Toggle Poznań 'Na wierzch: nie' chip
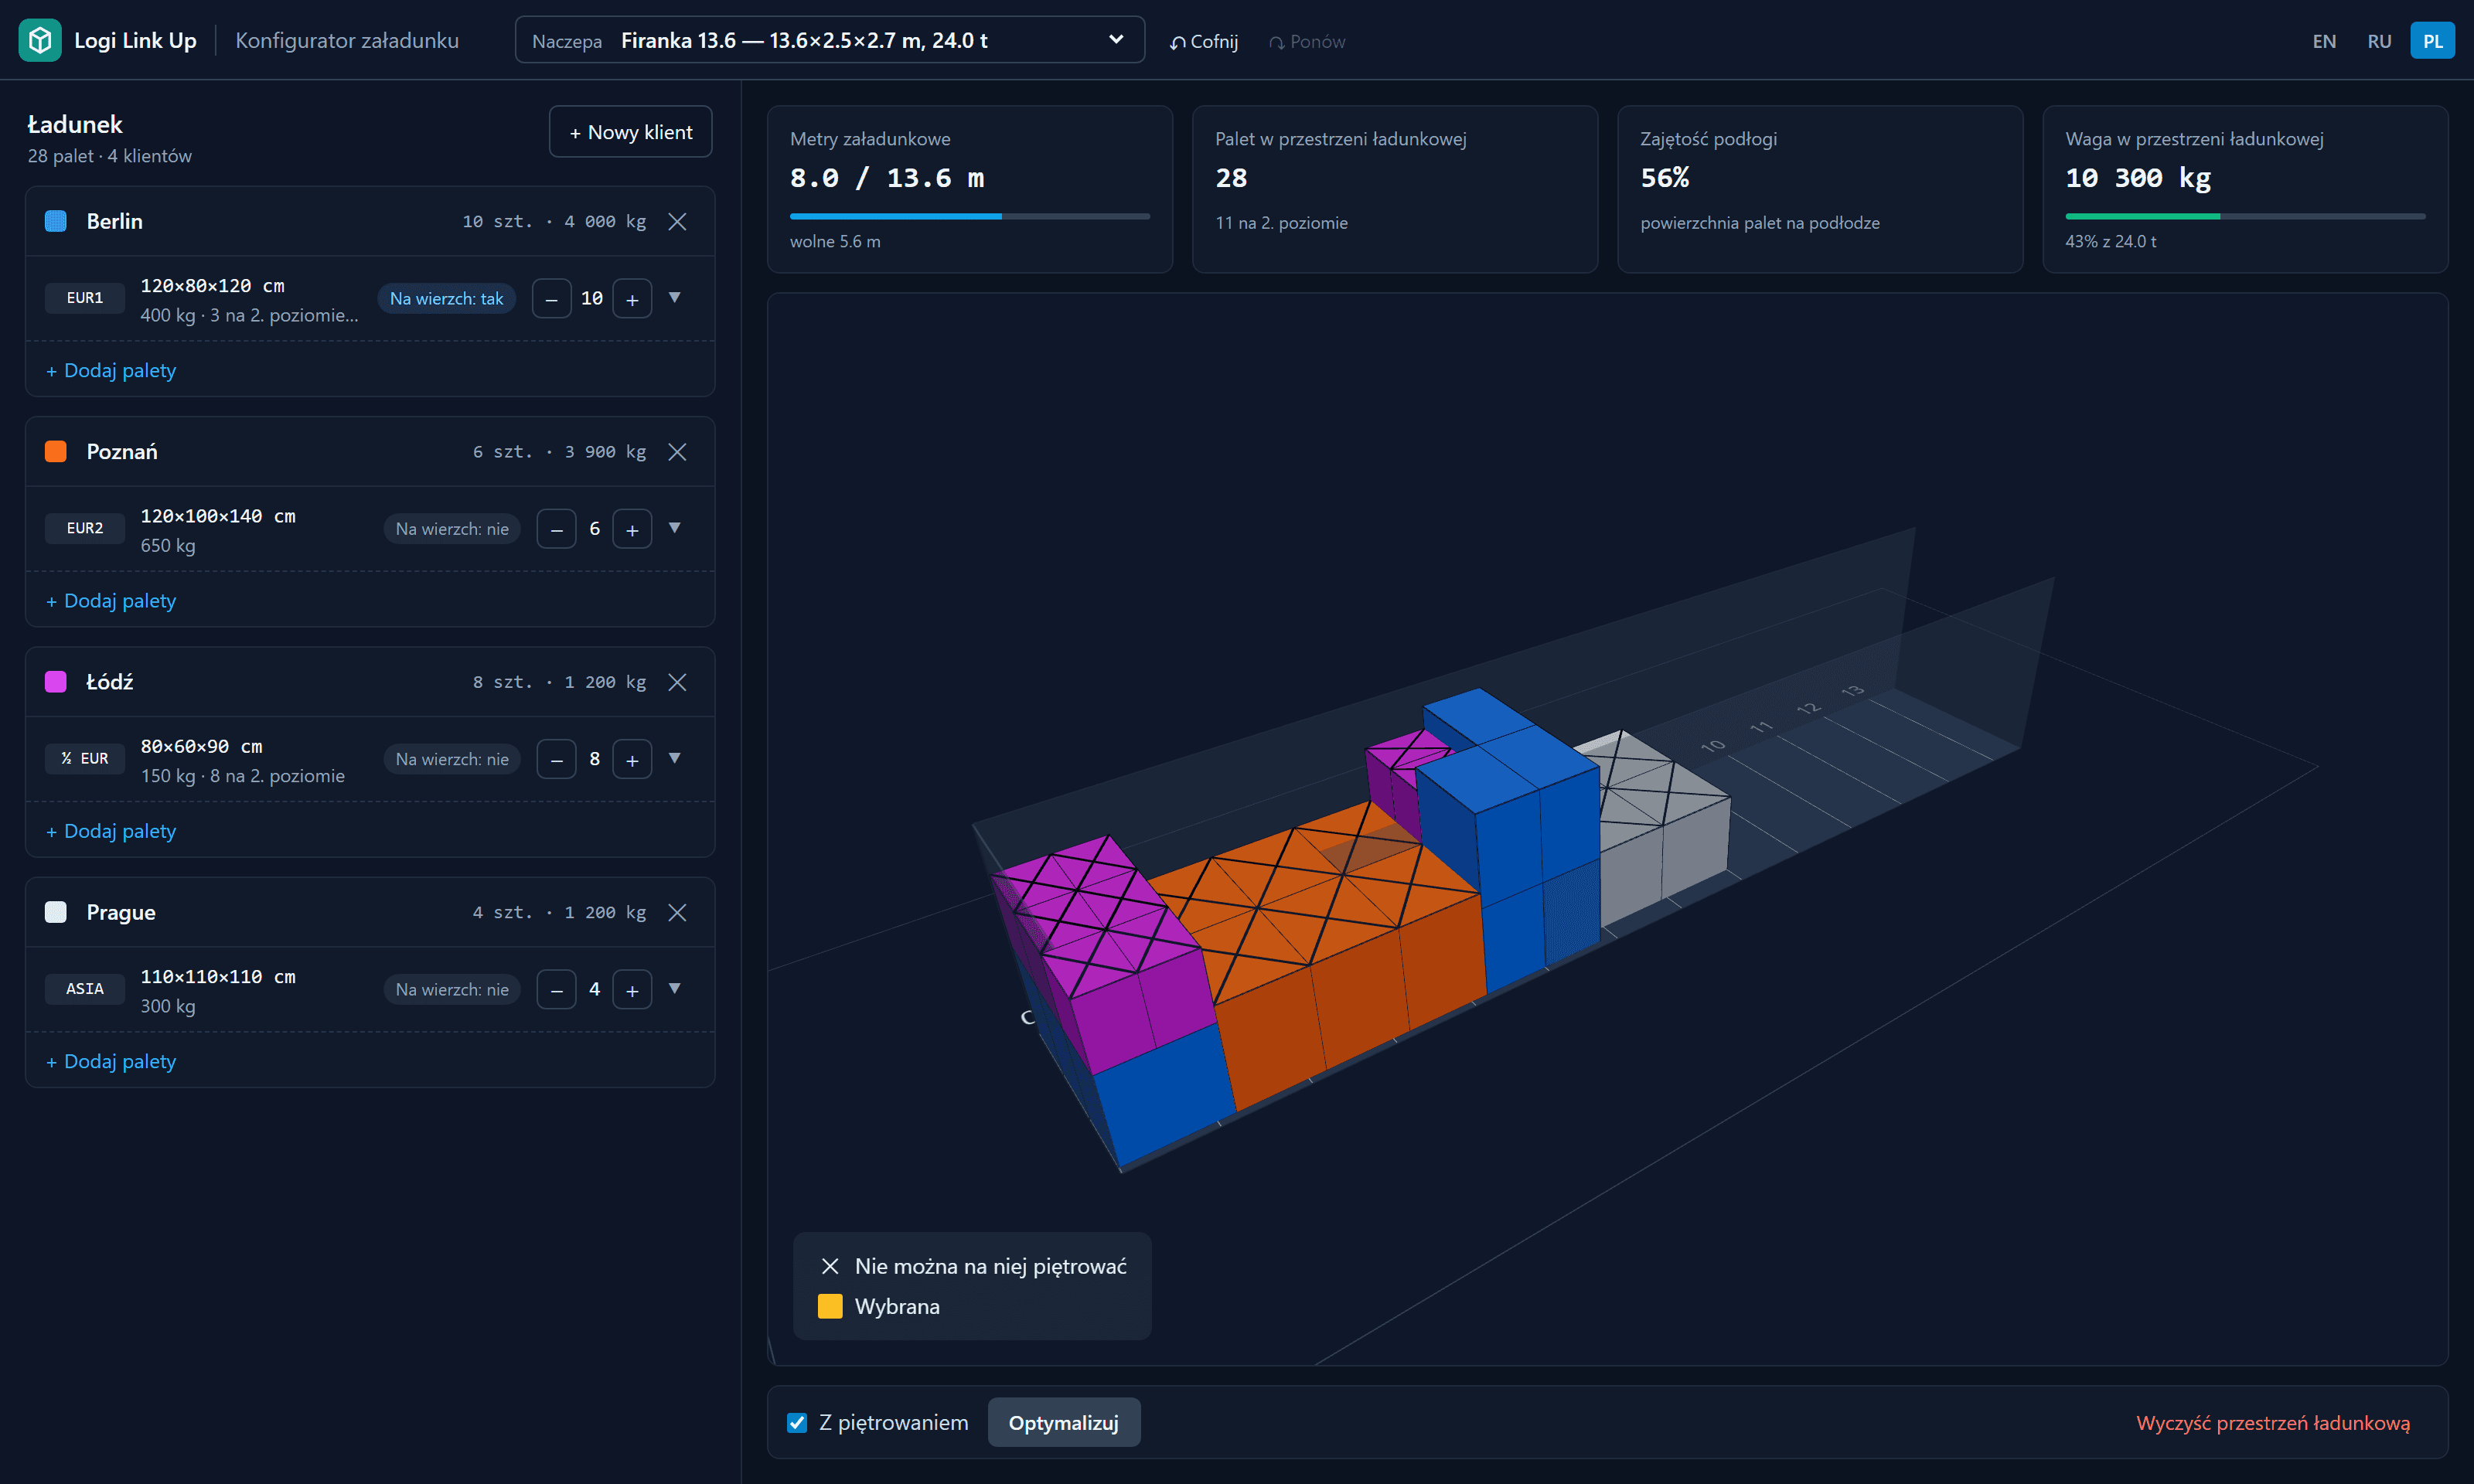 (452, 529)
